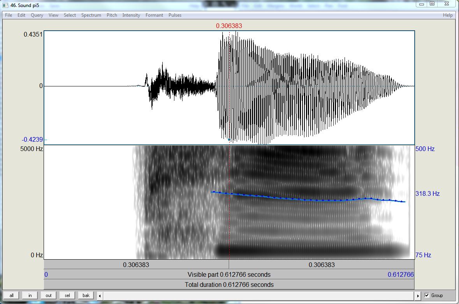Click the red cursor time 0.306383 label
459x304 pixels.
pyautogui.click(x=229, y=26)
